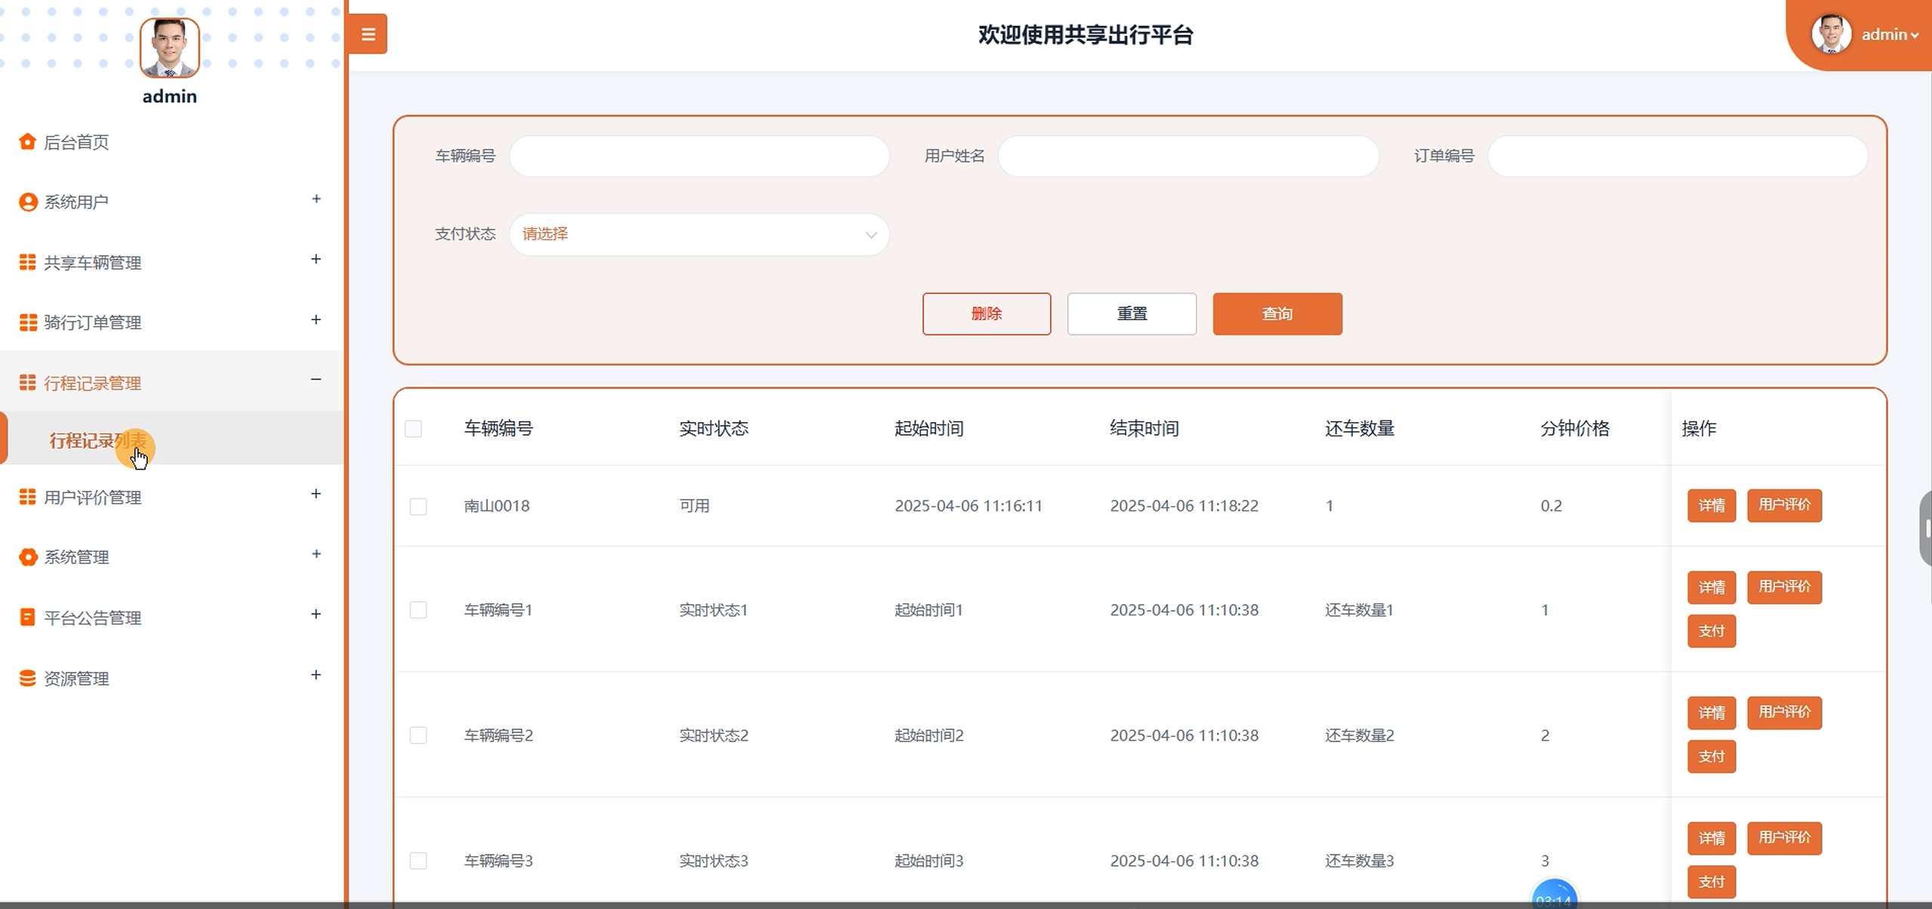This screenshot has height=909, width=1932.
Task: Select the checkbox for 车辆编号2 row
Action: point(418,735)
